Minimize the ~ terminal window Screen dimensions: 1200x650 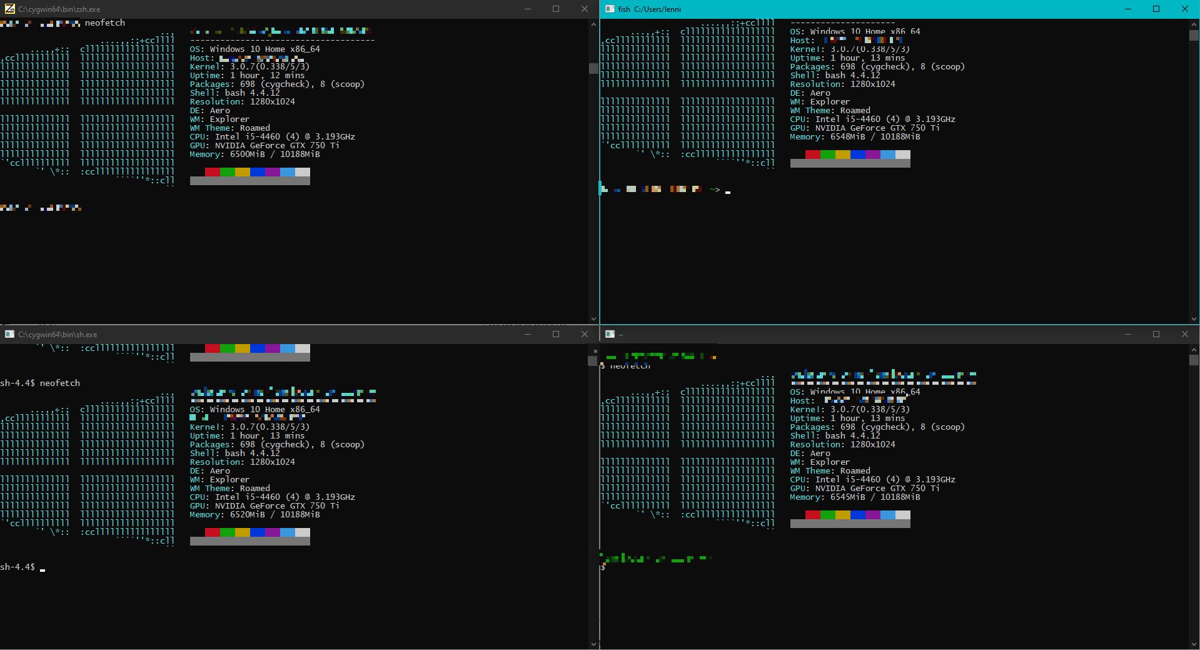1128,334
